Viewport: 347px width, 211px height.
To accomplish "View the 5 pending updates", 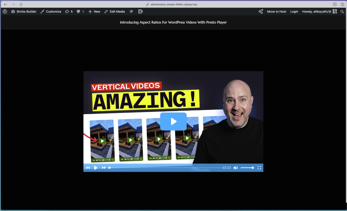I will coord(69,11).
